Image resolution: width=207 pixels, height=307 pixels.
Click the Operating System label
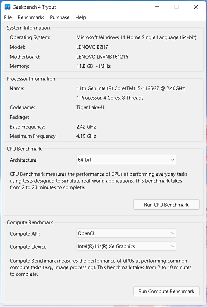[x=30, y=37]
